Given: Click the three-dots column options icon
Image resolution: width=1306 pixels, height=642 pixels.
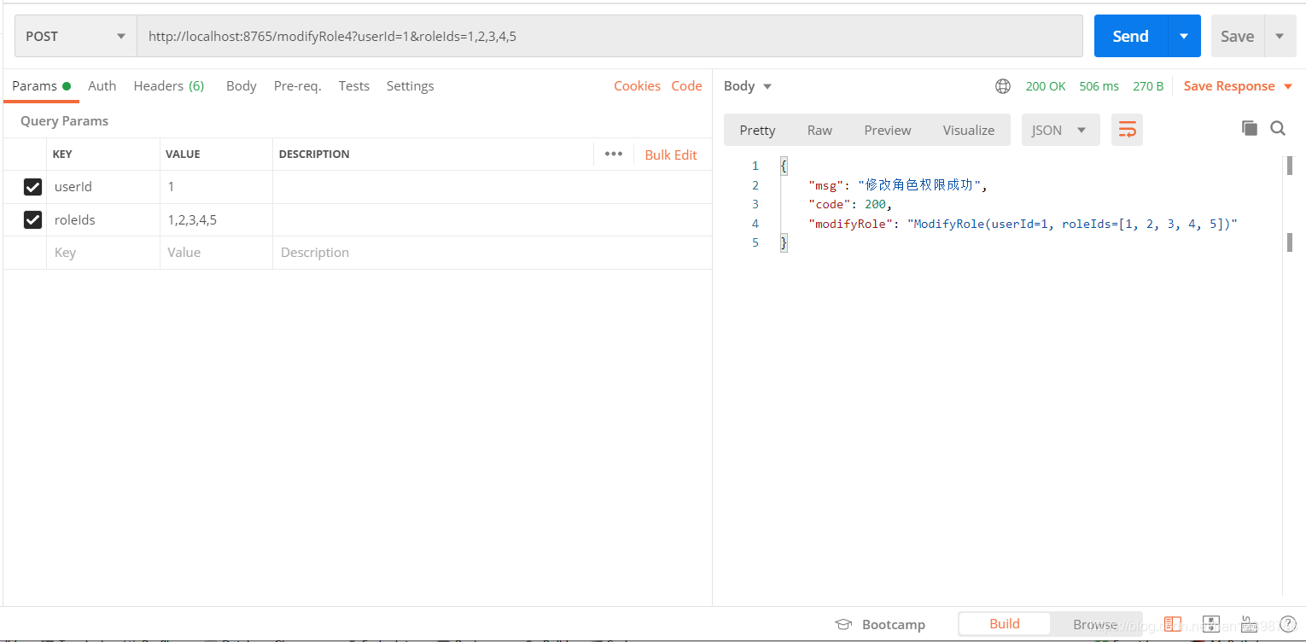Looking at the screenshot, I should [x=613, y=155].
